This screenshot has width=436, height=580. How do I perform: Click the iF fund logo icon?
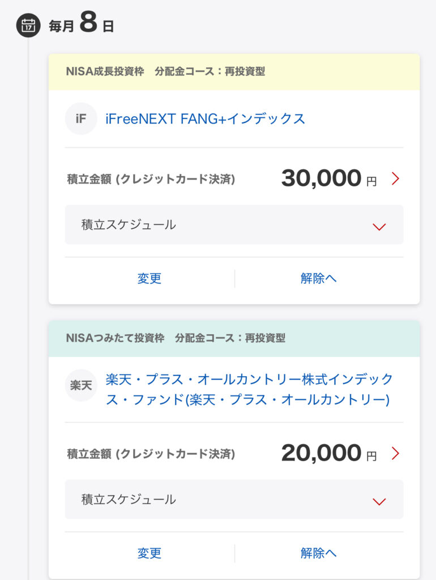pos(81,118)
